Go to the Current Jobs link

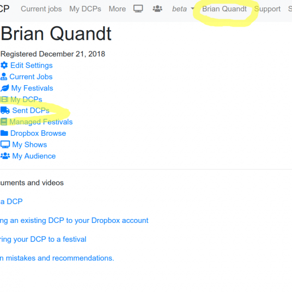click(x=31, y=77)
